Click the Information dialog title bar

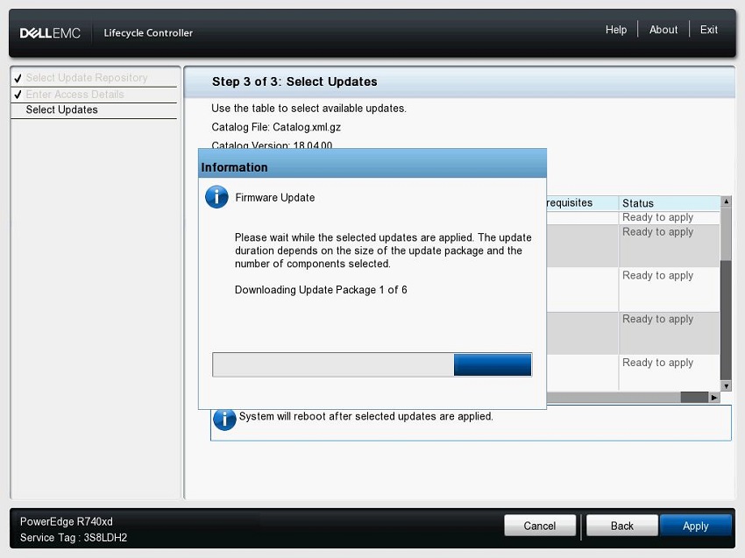[x=372, y=165]
